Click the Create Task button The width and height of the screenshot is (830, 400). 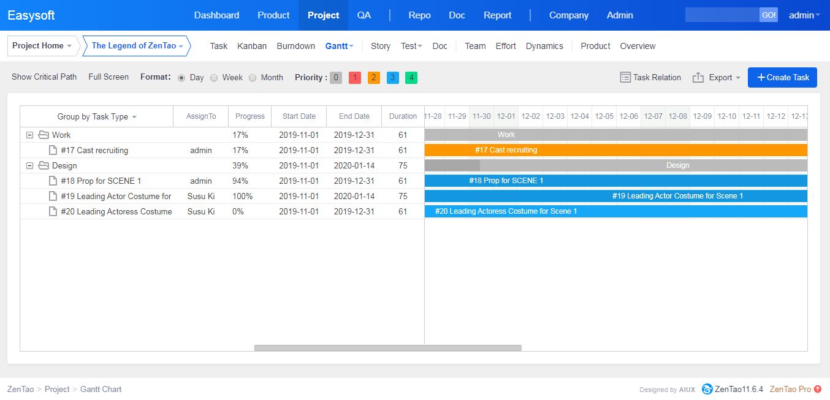coord(783,77)
